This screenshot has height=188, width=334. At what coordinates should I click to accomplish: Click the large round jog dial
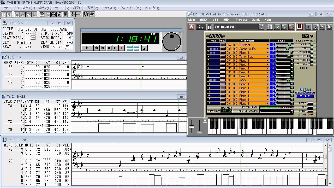[171, 42]
